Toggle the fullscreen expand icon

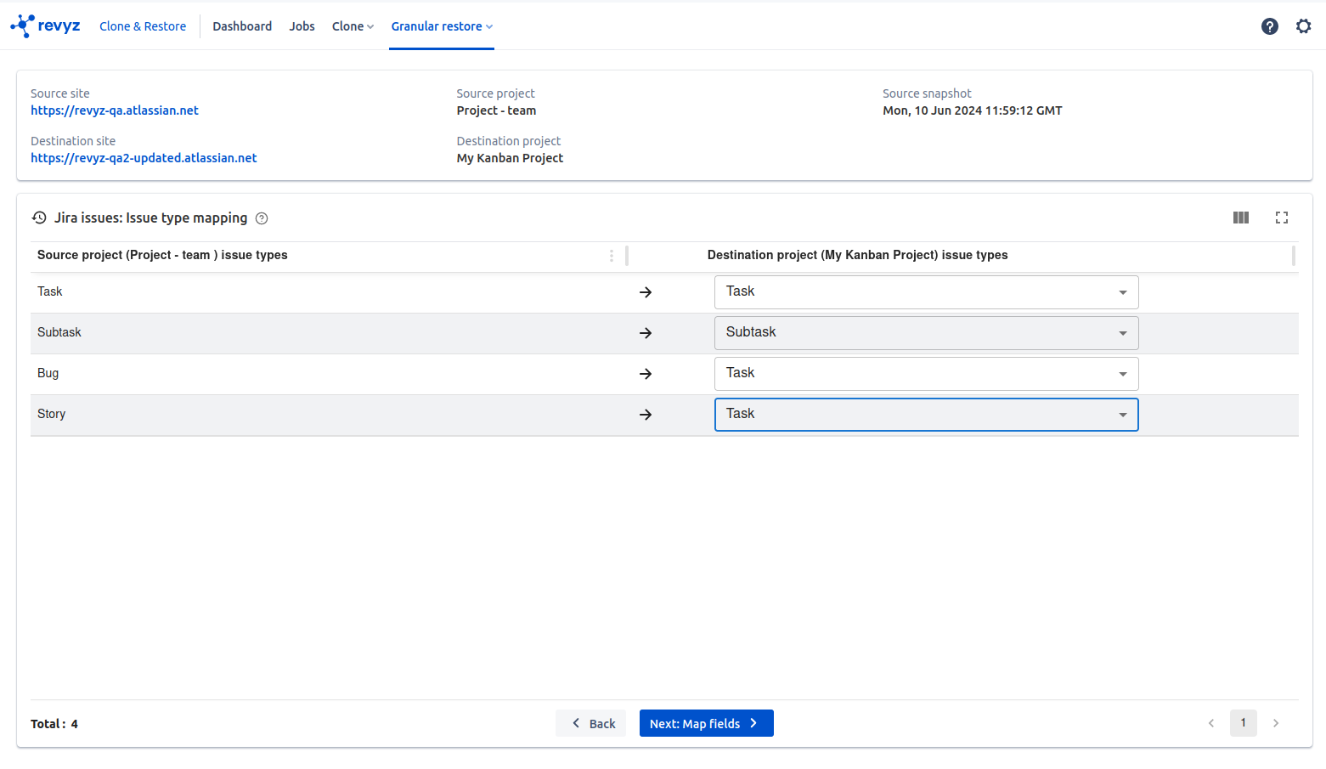point(1282,218)
